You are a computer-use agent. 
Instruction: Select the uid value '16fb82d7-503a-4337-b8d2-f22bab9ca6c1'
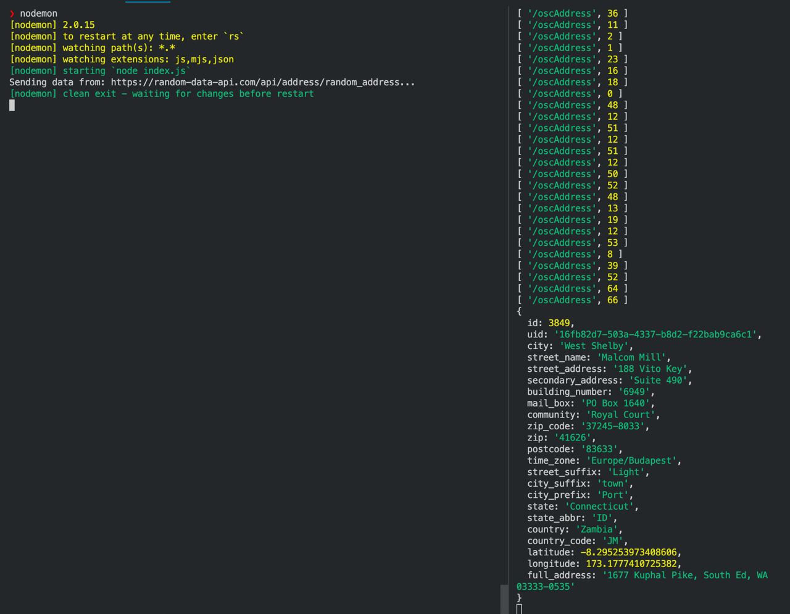click(x=655, y=334)
